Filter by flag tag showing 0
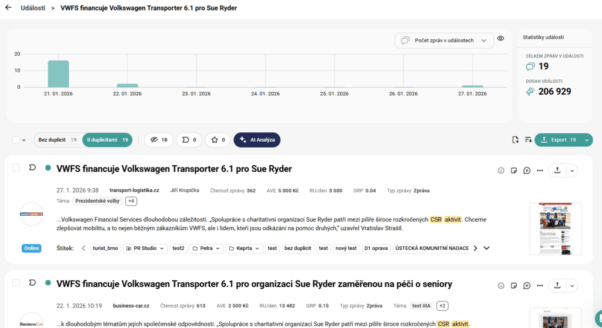 tap(189, 140)
